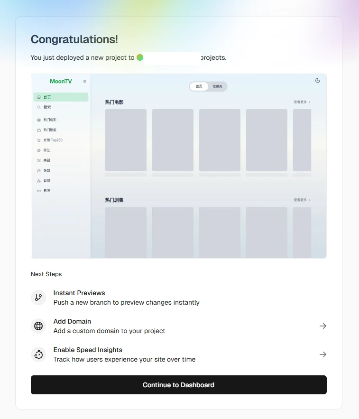Open 美剧 in the sidebar menu

46,160
